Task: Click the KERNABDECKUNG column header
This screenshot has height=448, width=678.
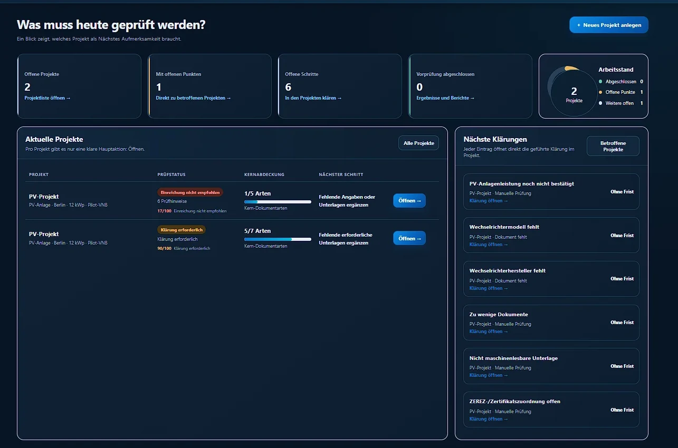Action: (x=264, y=174)
